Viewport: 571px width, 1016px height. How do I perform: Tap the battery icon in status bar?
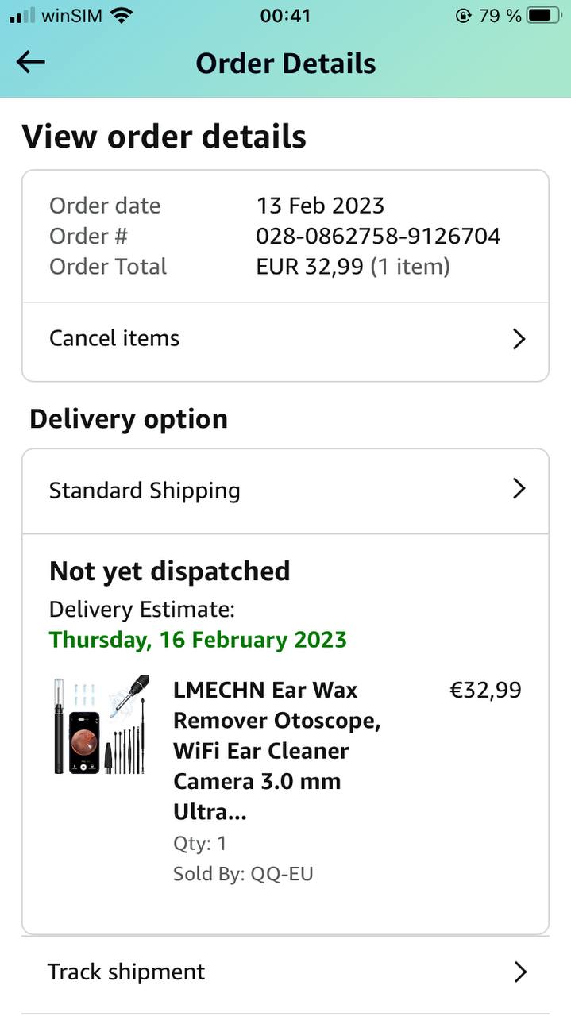544,15
